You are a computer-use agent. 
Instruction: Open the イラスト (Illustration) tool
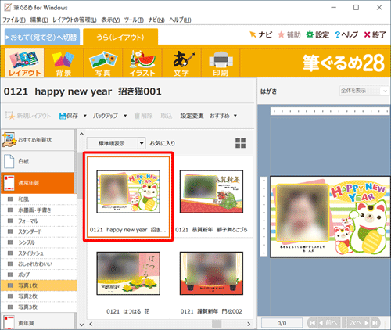[x=142, y=63]
